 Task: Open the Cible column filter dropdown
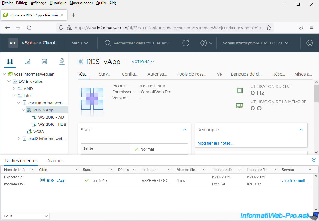pyautogui.click(x=76, y=170)
